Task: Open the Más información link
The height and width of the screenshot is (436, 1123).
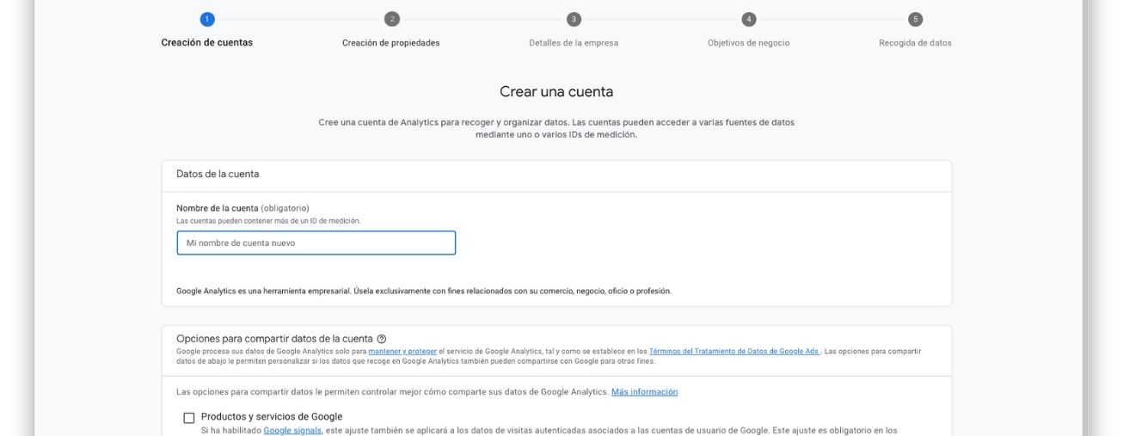Action: pyautogui.click(x=645, y=392)
